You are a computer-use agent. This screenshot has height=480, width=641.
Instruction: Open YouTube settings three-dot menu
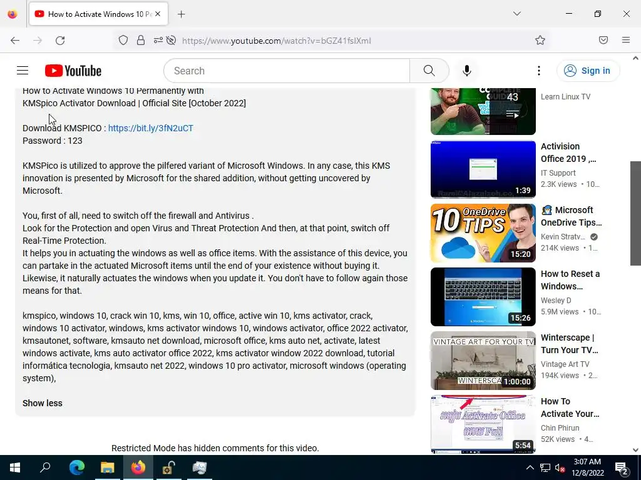538,71
